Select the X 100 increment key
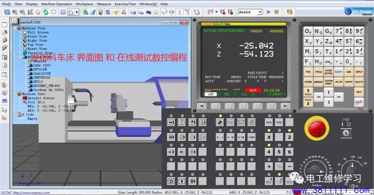The height and width of the screenshot is (195, 374). pyautogui.click(x=241, y=137)
